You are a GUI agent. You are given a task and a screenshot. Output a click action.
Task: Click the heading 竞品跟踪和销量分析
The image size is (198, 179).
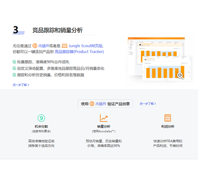(x=58, y=30)
